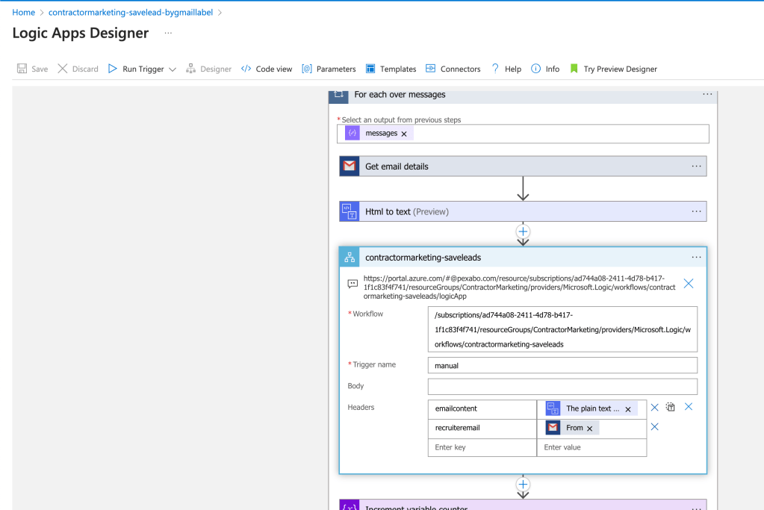Click the Increment variable counter icon
Screen dimensions: 764x510
pos(350,506)
